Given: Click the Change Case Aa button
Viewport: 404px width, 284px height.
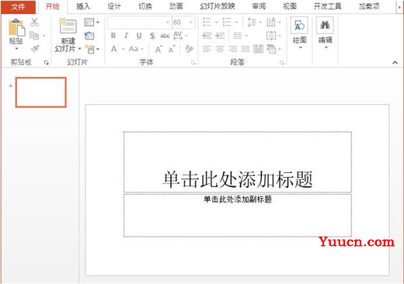Looking at the screenshot, I should point(134,49).
